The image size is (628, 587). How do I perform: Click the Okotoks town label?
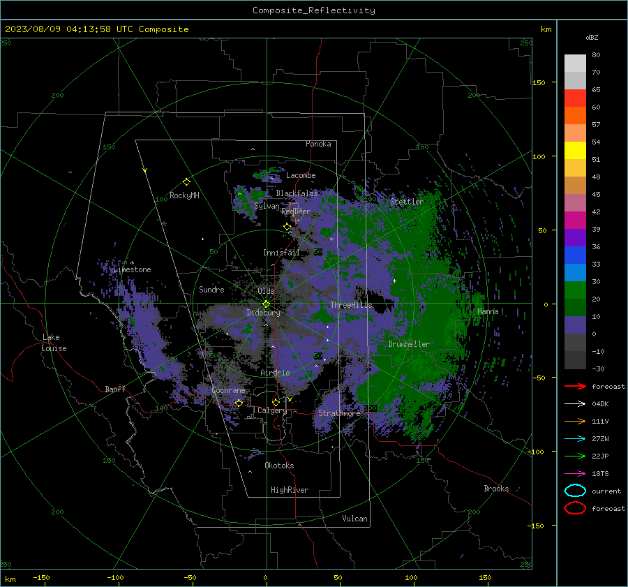click(279, 466)
